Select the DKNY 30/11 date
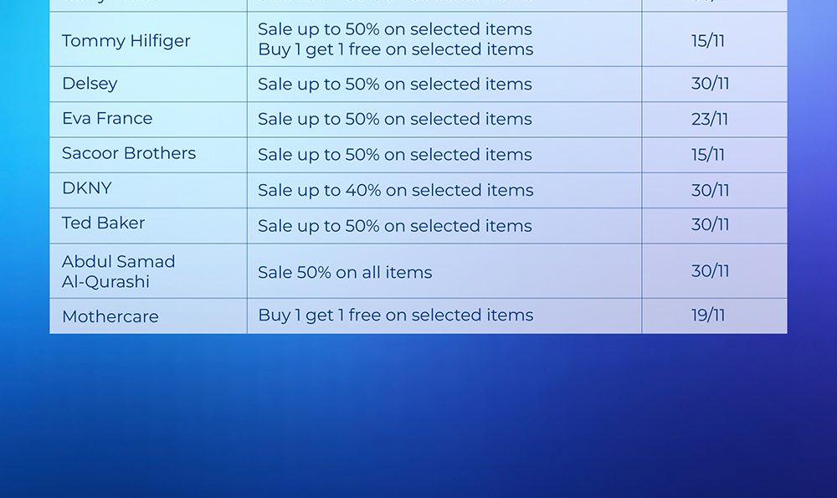Screen dimensions: 837x498 711,190
